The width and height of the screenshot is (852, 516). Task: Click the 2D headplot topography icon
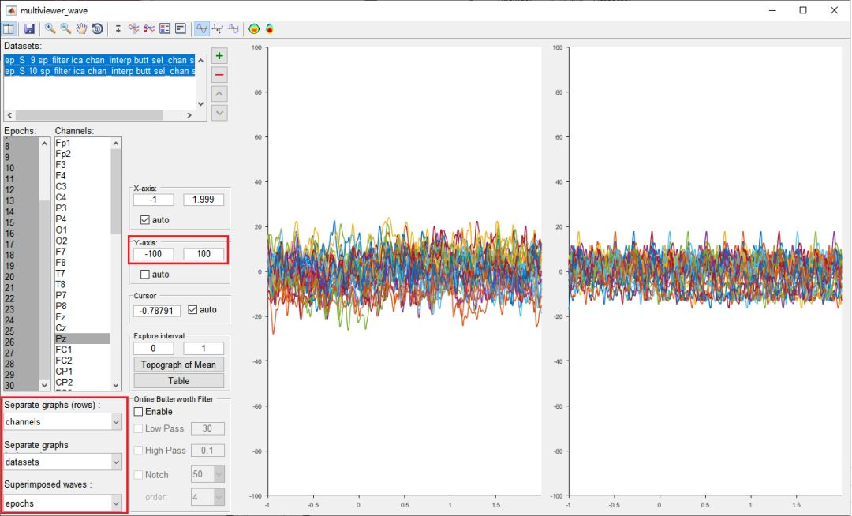254,28
